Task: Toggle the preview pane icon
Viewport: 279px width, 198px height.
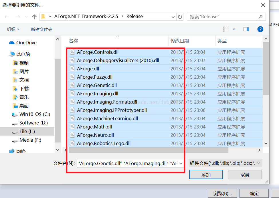Action: [246, 29]
